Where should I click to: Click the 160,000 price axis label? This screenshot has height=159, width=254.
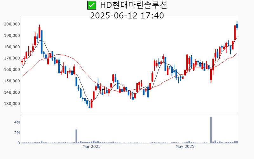click(12, 70)
